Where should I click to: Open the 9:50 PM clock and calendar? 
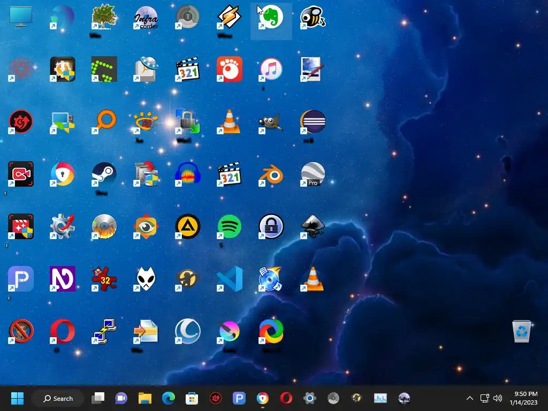(523, 398)
